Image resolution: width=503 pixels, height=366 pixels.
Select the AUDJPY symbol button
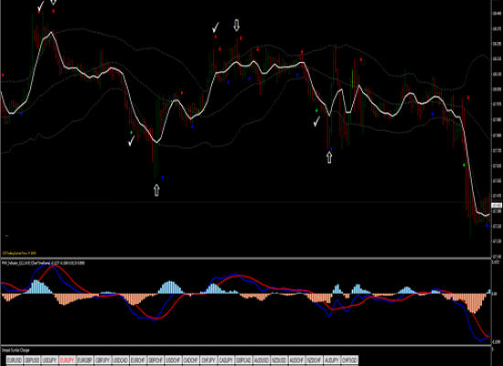click(333, 361)
